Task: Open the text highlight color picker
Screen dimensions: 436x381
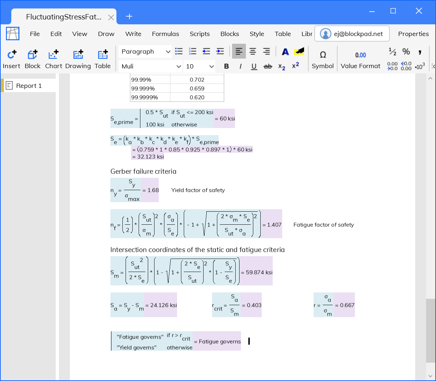Action: (299, 52)
